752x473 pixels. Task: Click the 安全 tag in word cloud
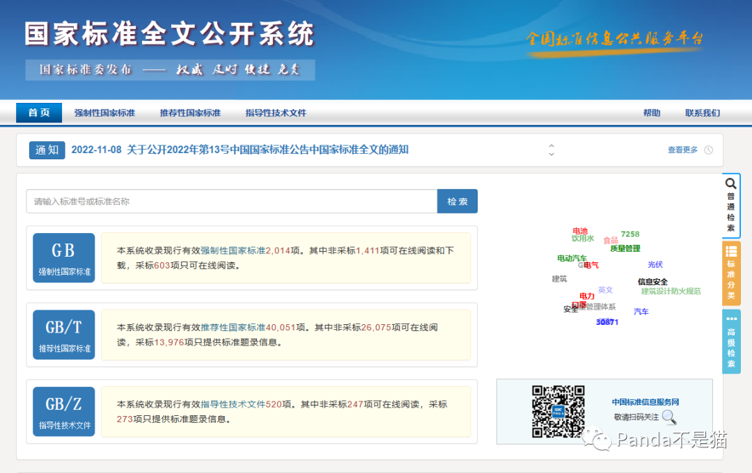[570, 309]
